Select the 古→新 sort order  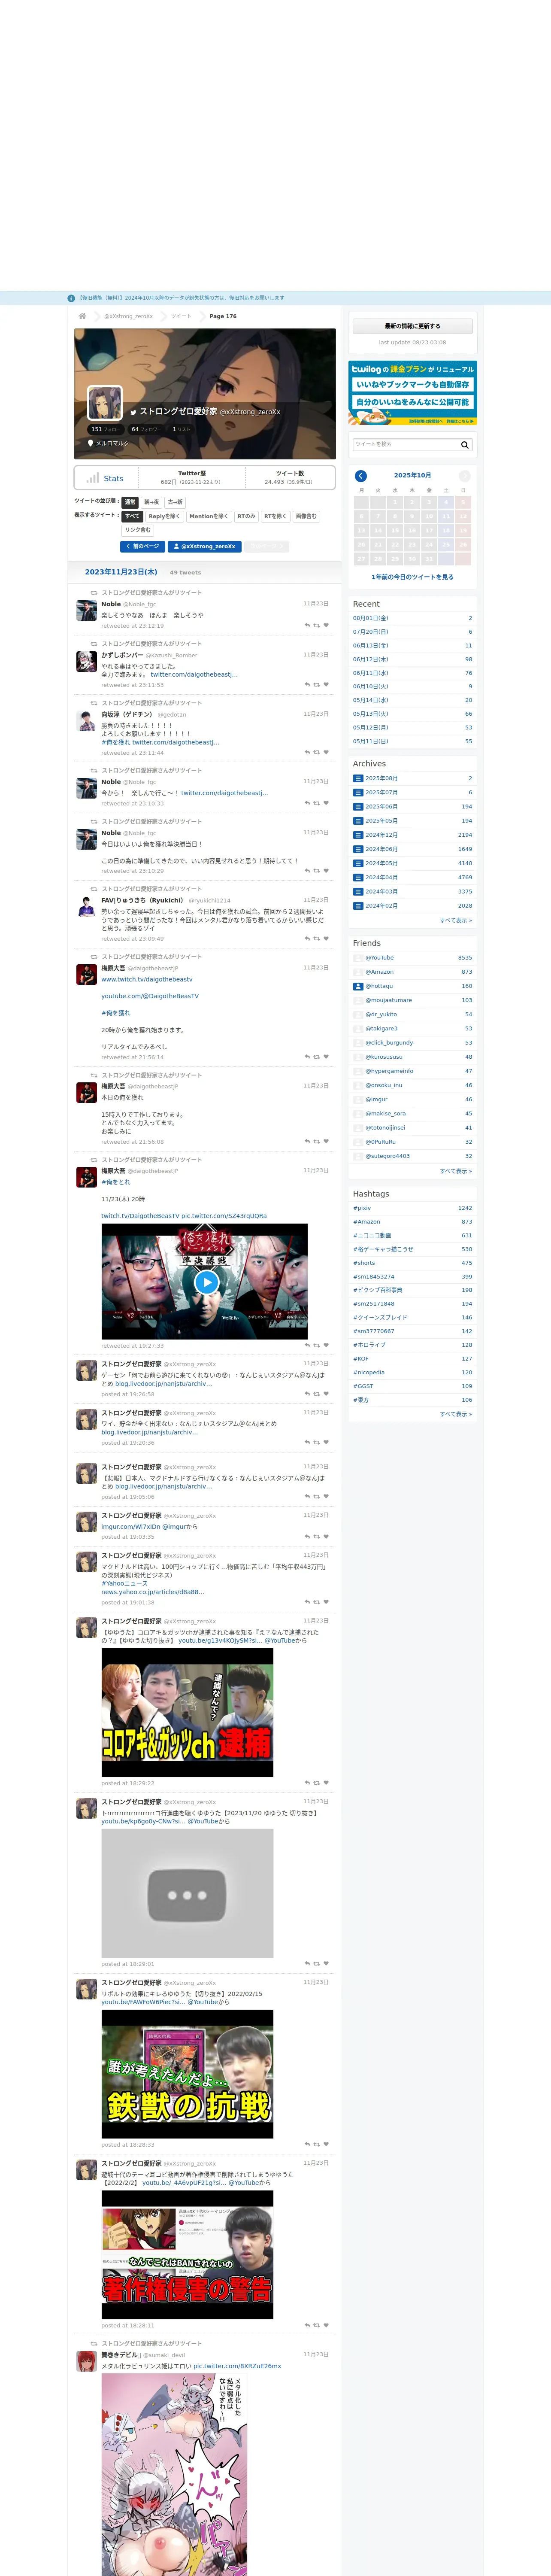[175, 502]
